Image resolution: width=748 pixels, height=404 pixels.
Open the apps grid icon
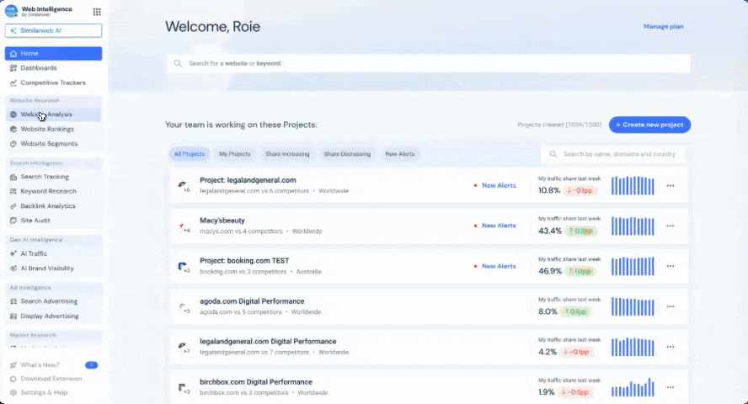pos(97,12)
